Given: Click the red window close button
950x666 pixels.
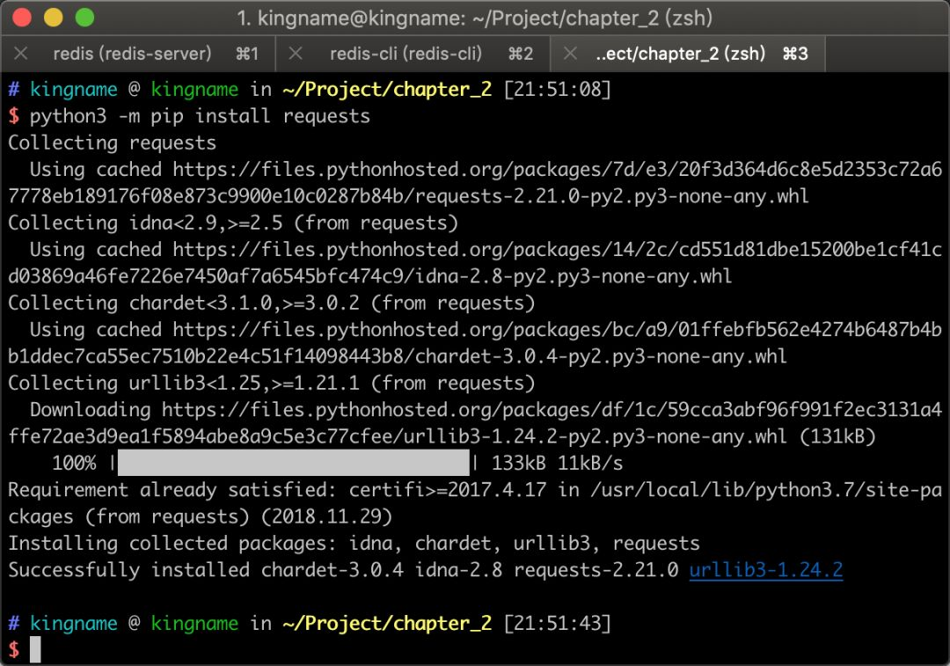Looking at the screenshot, I should pyautogui.click(x=22, y=18).
